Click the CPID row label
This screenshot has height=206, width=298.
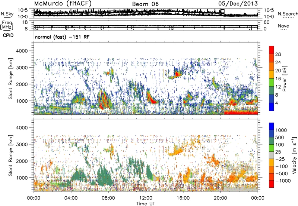click(8, 35)
